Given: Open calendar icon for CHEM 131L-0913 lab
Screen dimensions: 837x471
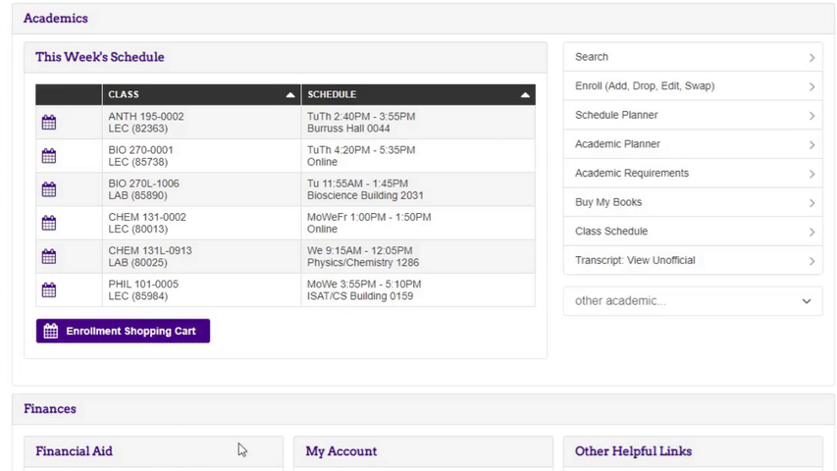Looking at the screenshot, I should [49, 256].
